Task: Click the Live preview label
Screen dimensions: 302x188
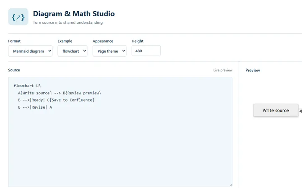Action: click(223, 70)
